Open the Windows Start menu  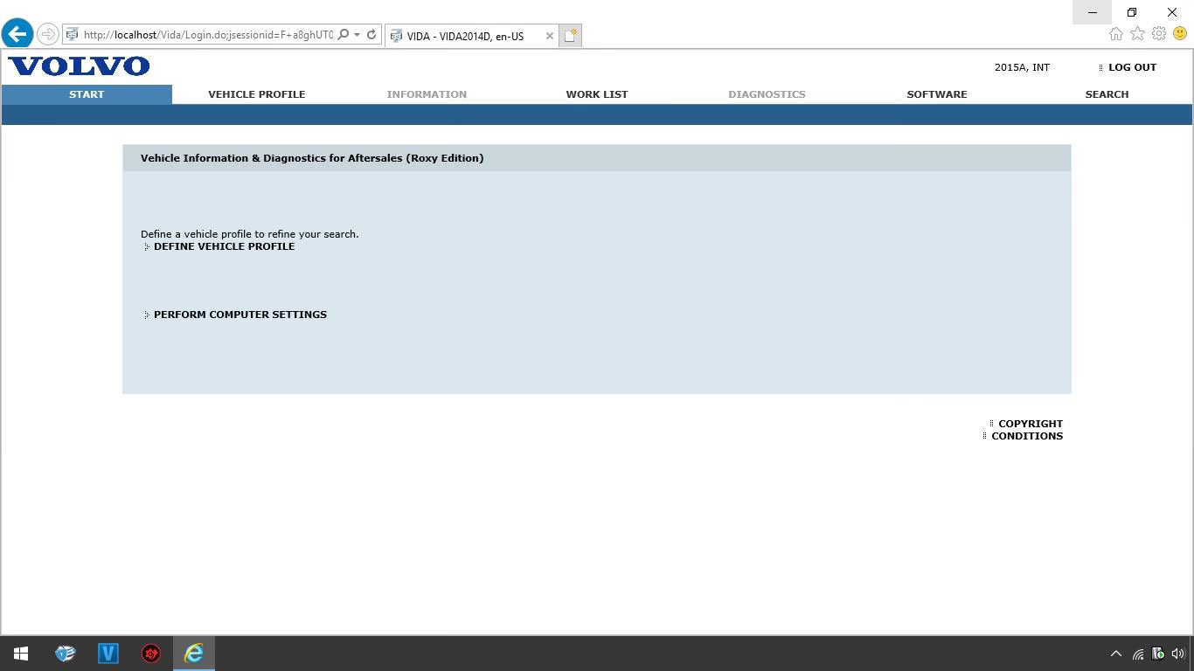(x=21, y=654)
